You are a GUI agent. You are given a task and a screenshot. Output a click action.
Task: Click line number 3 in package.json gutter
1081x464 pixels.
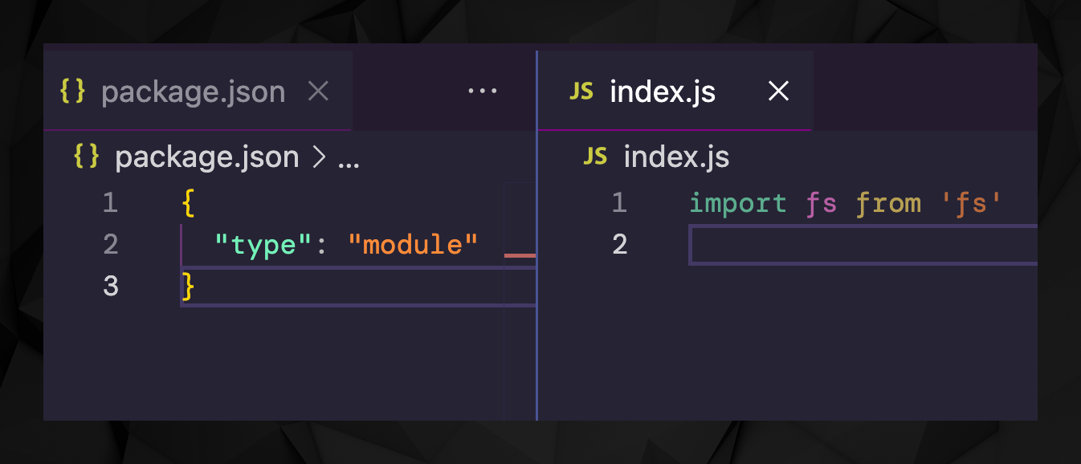tap(111, 286)
